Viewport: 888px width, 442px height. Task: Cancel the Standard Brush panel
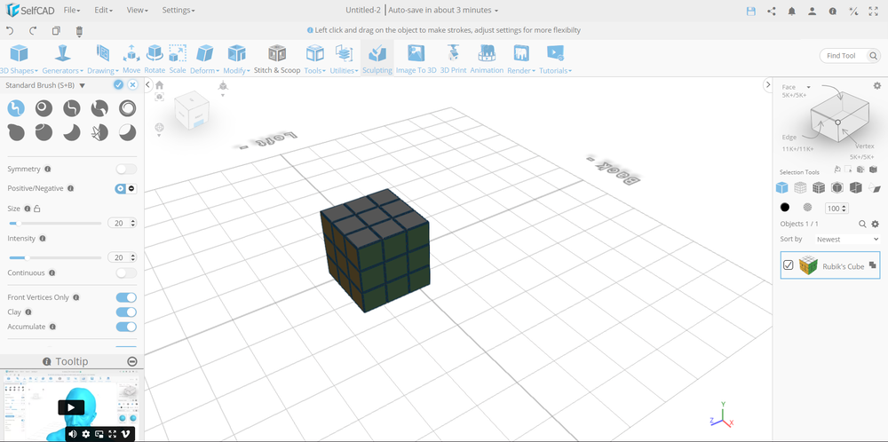[x=132, y=85]
